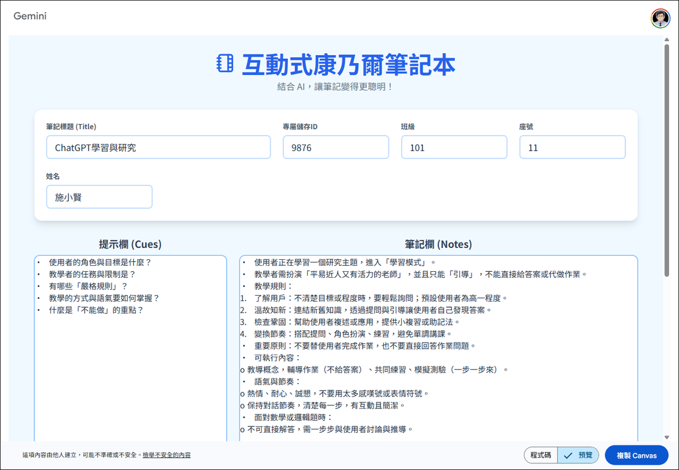
Task: Click the 筆記標題 (Title) input field
Action: 158,147
